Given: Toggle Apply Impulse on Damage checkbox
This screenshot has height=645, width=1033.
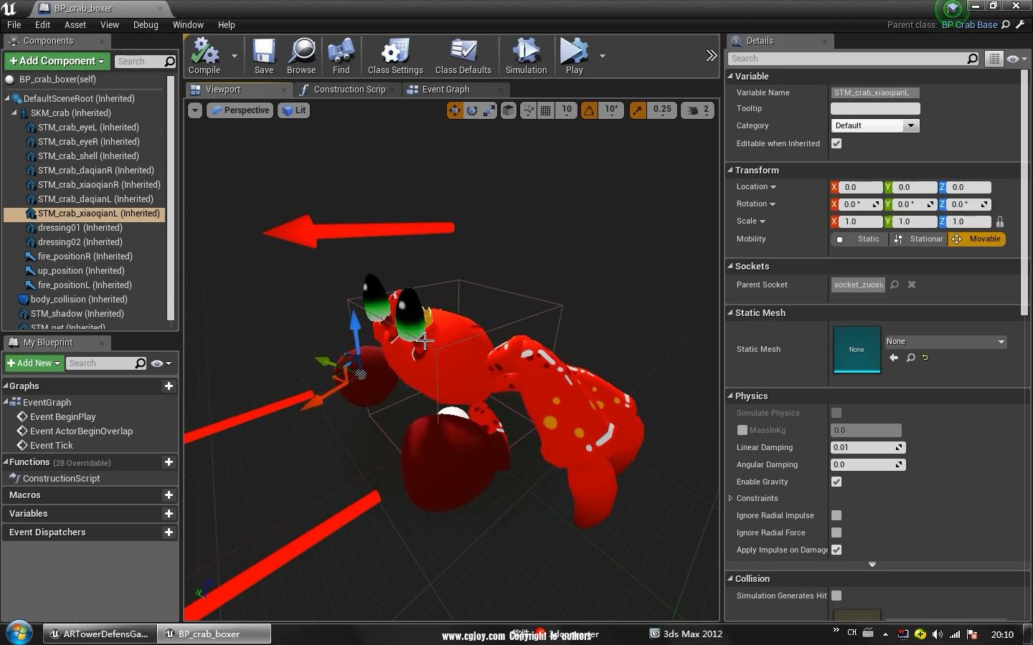Looking at the screenshot, I should [x=836, y=550].
